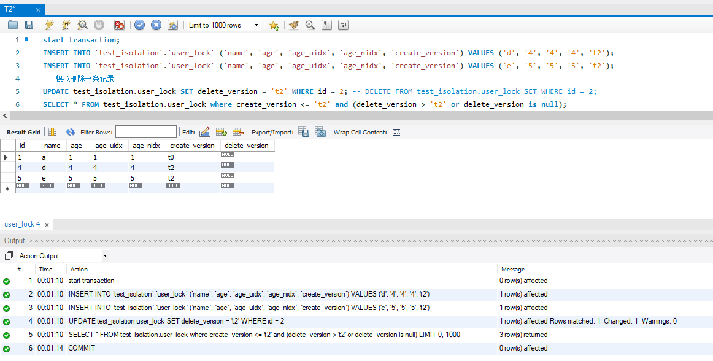Sort by the name column header
The height and width of the screenshot is (361, 713).
click(x=53, y=146)
